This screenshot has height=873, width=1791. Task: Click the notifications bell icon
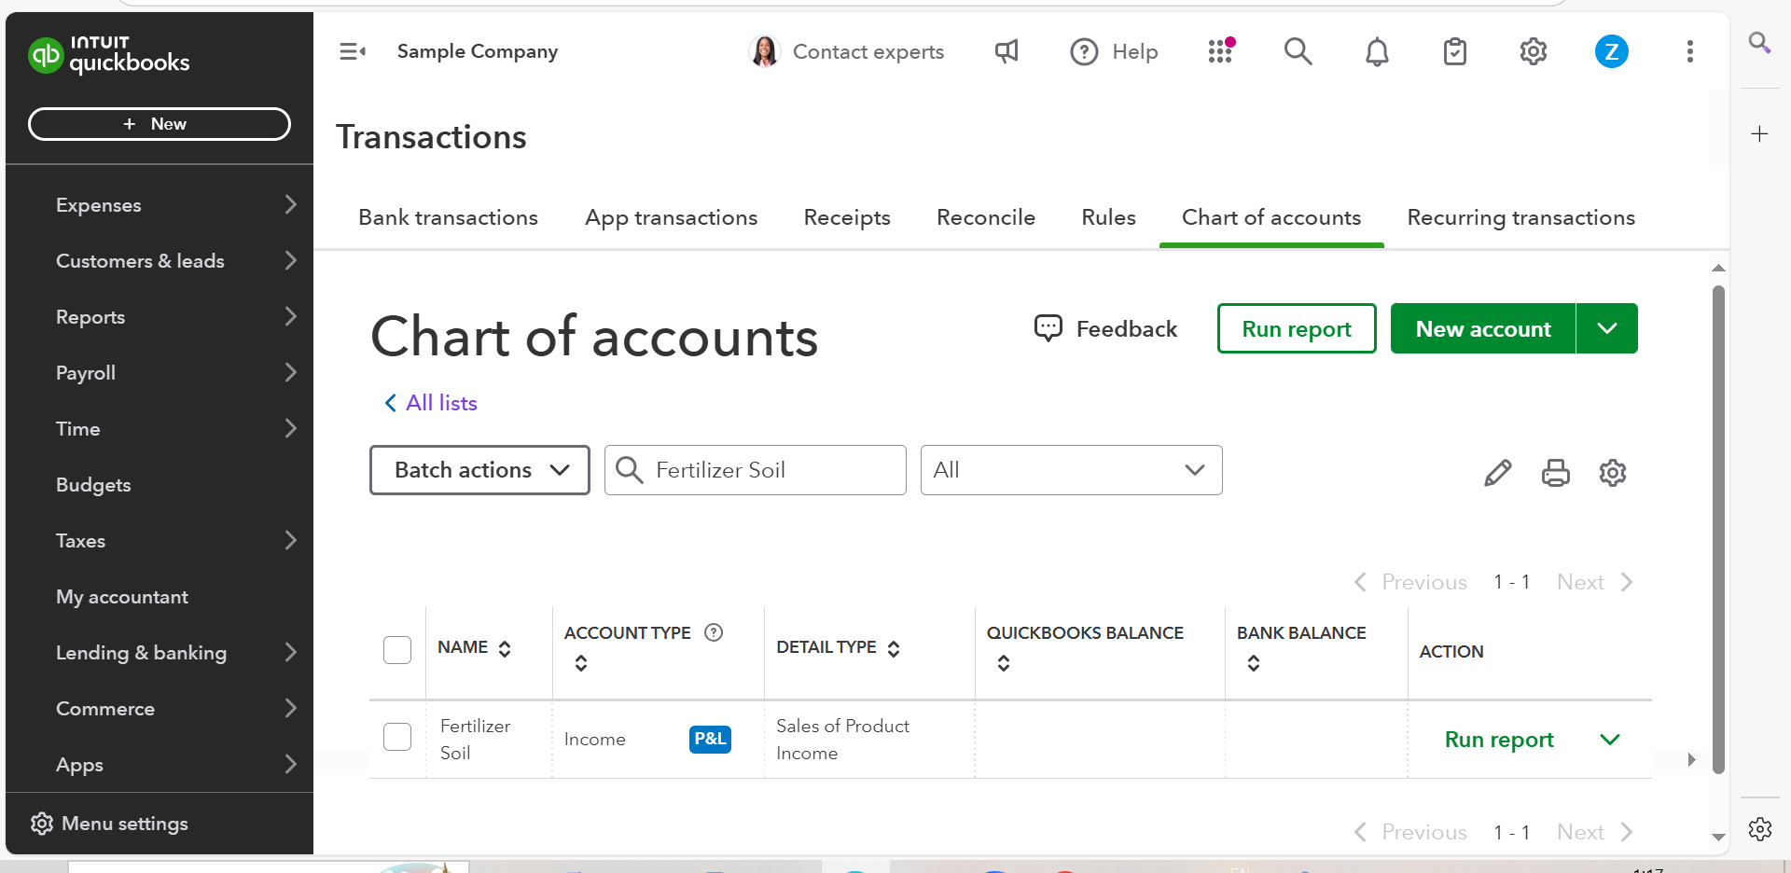[1377, 51]
